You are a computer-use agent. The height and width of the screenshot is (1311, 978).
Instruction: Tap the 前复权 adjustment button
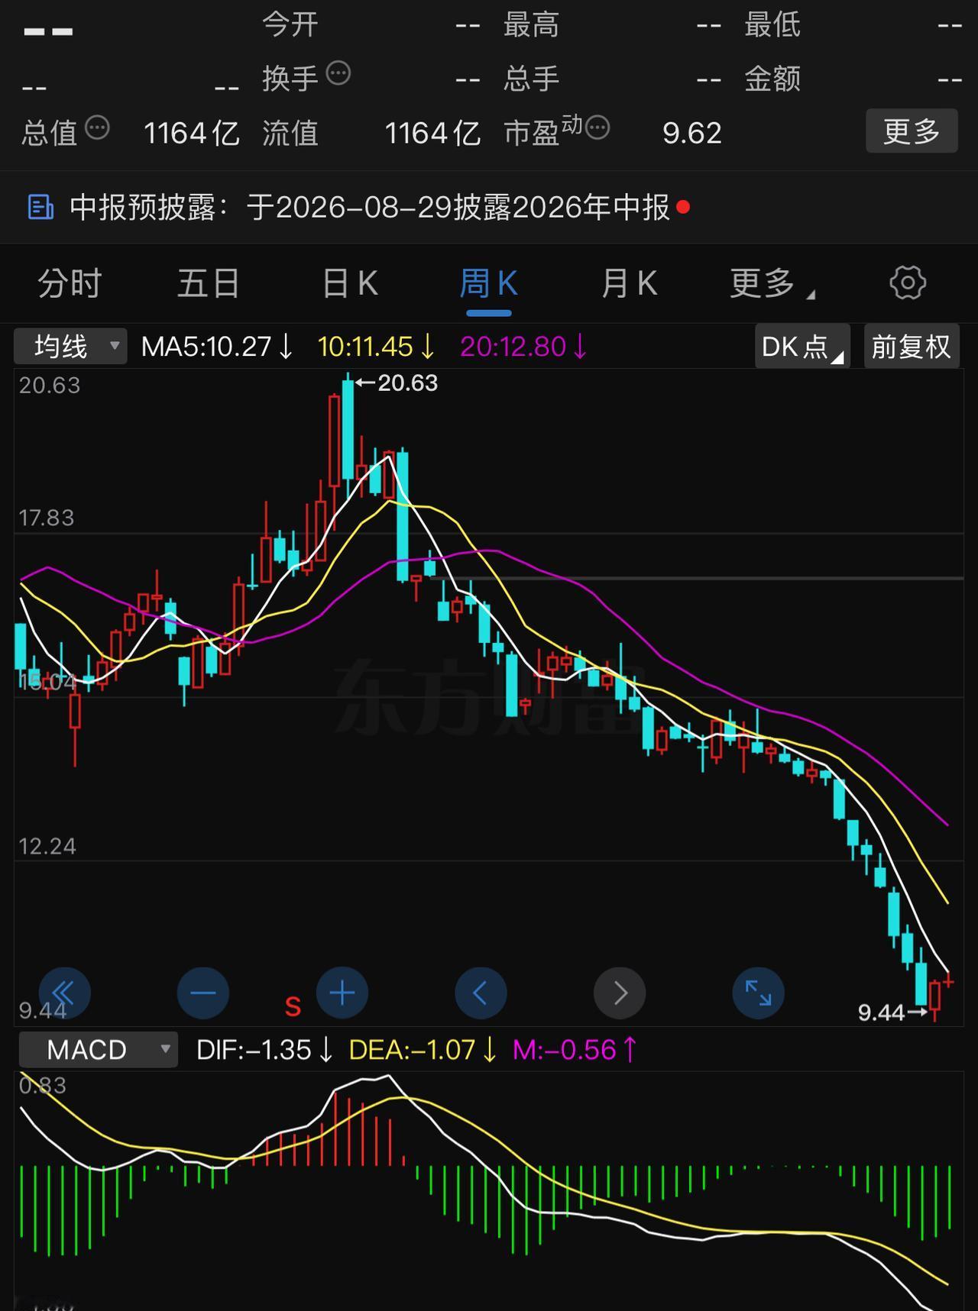pyautogui.click(x=912, y=346)
